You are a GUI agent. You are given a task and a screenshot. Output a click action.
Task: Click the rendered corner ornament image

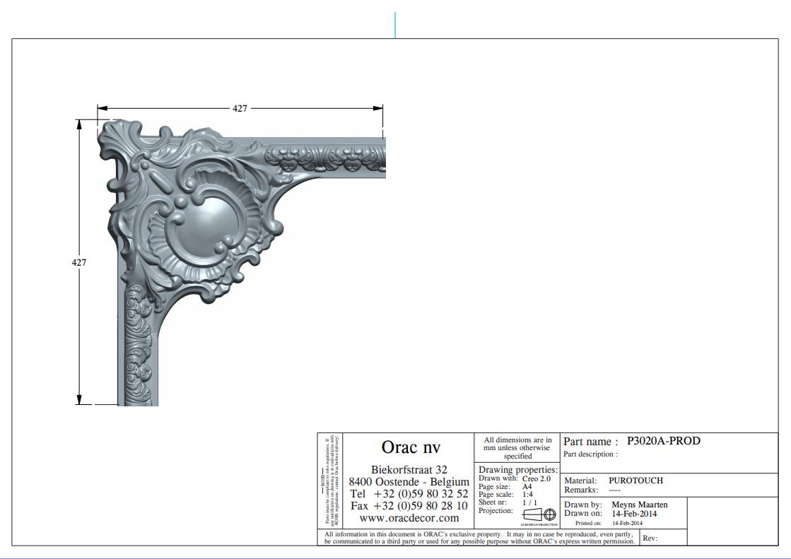tap(241, 263)
